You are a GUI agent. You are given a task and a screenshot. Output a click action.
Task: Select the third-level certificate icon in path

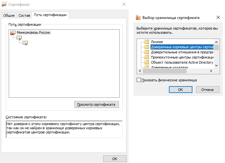(25, 43)
